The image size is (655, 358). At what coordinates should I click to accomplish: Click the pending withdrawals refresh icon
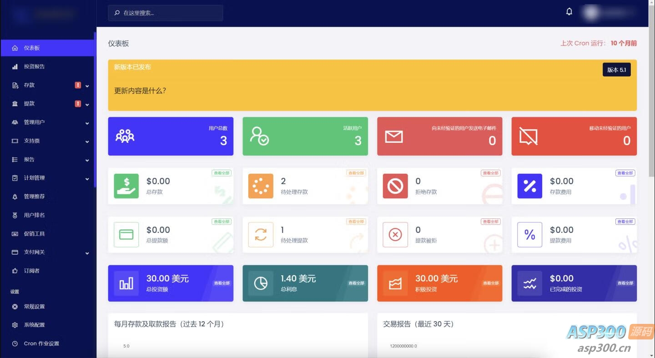tap(261, 235)
